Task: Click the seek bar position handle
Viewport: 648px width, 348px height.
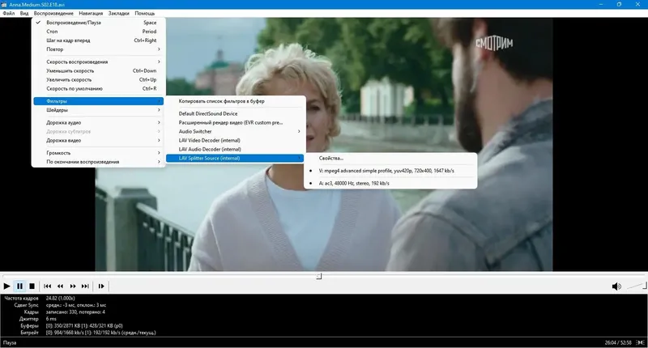Action: (x=318, y=276)
